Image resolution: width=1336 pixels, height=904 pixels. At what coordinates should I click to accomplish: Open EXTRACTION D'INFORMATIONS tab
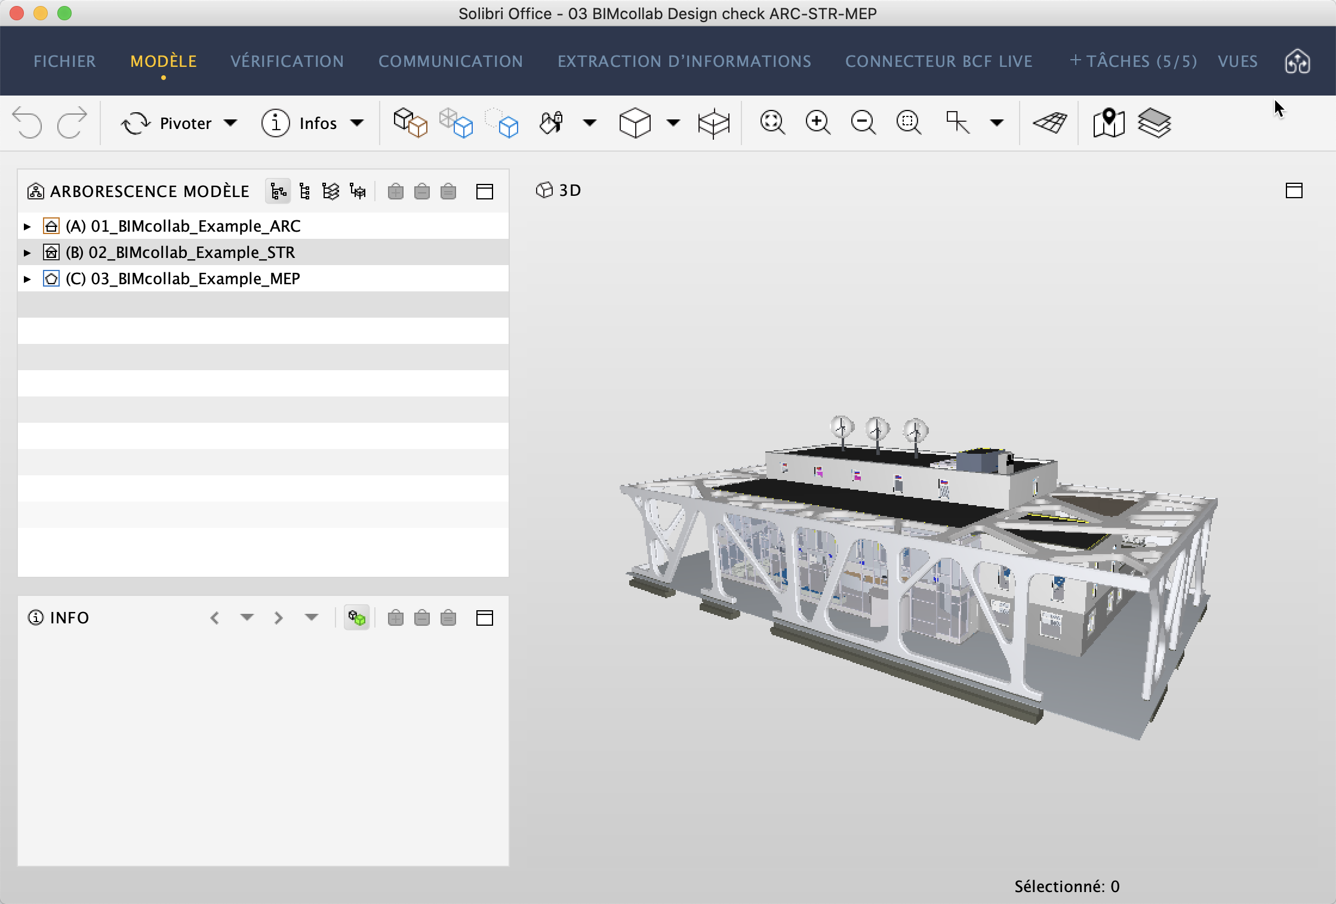684,62
